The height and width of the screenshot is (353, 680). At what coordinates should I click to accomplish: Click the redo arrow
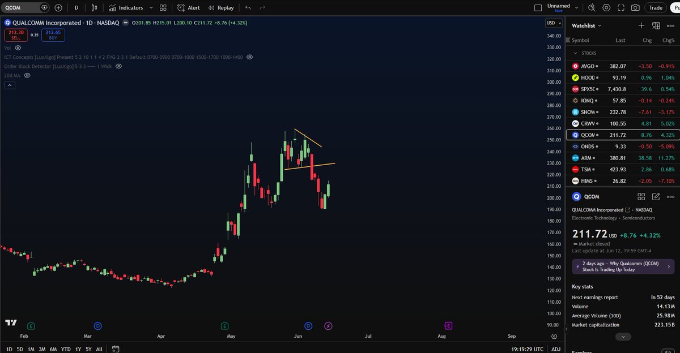click(x=262, y=8)
